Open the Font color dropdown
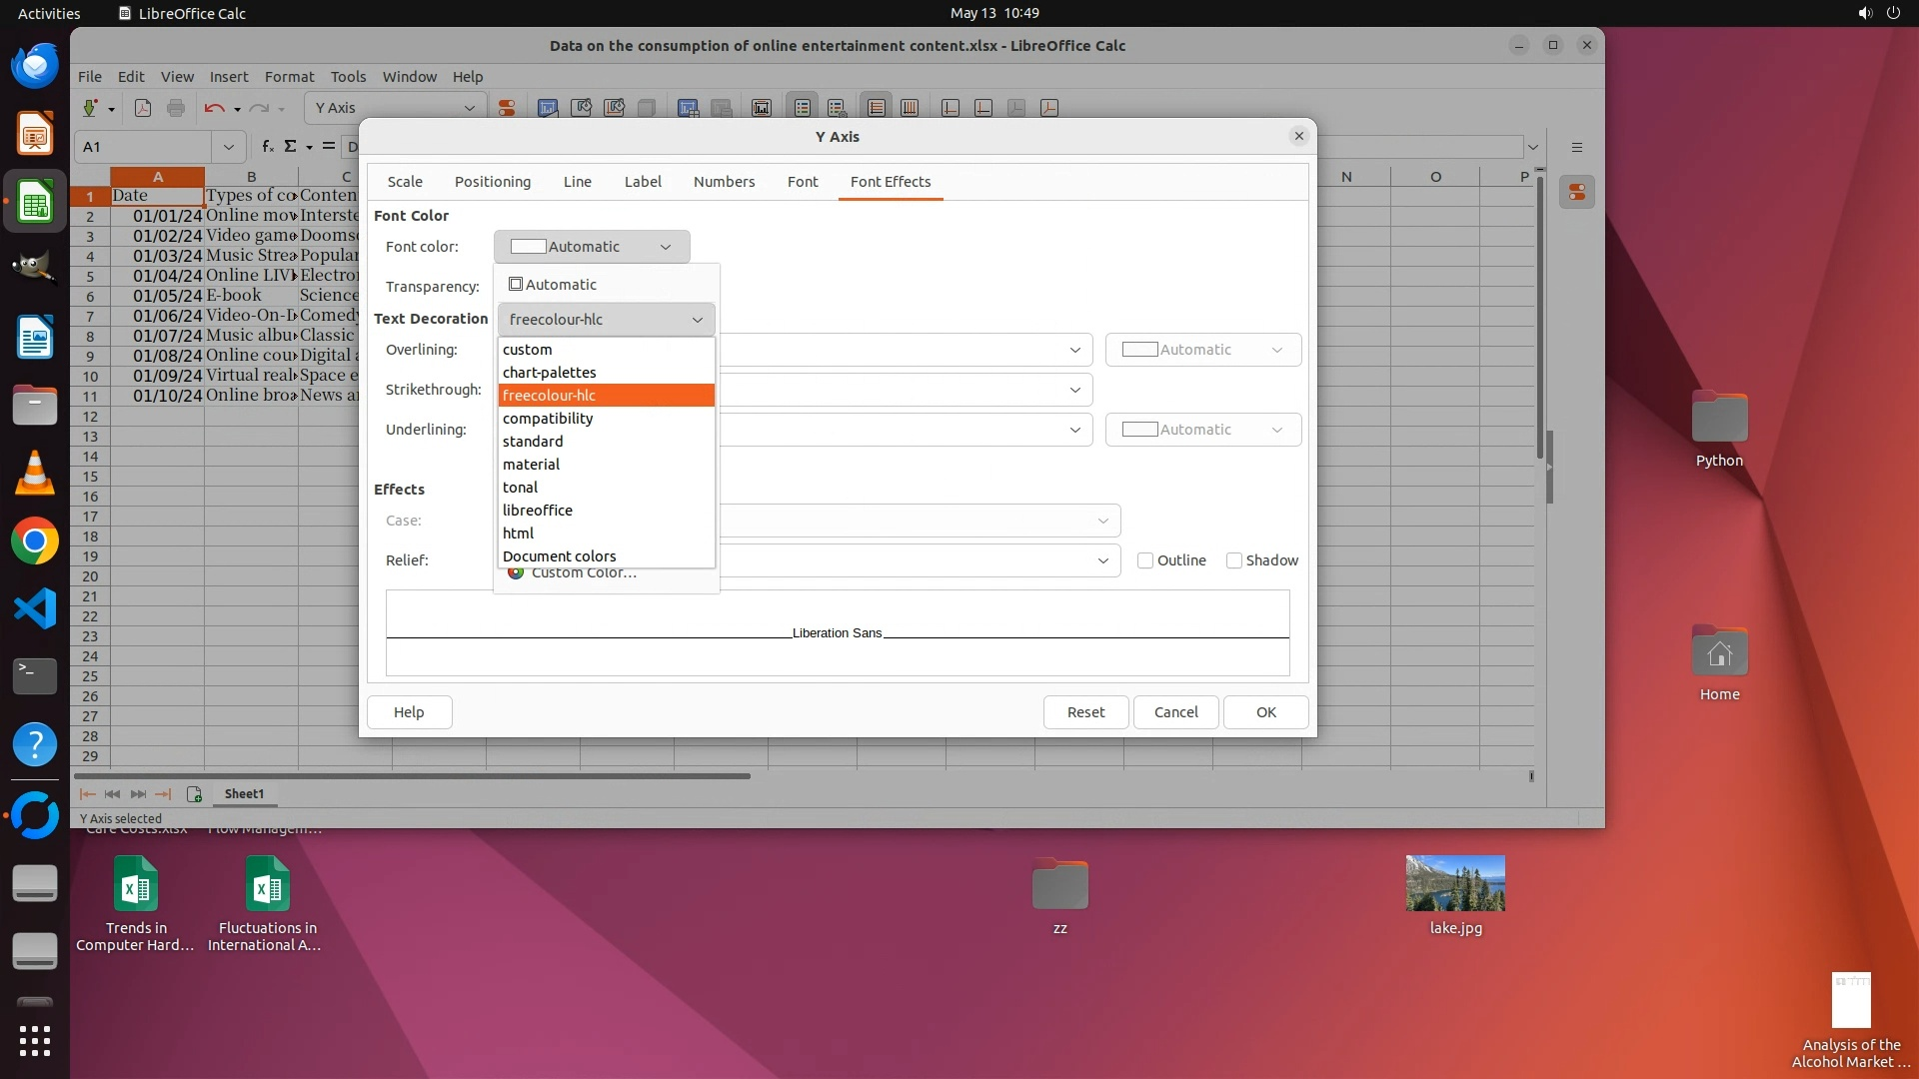Image resolution: width=1919 pixels, height=1079 pixels. (591, 247)
